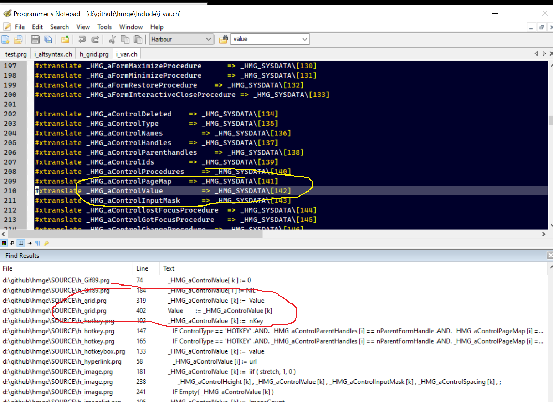Image resolution: width=553 pixels, height=402 pixels.
Task: Click the Open file folder icon
Action: pos(18,39)
